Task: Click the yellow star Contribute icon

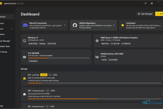Action: pyautogui.click(x=122, y=25)
